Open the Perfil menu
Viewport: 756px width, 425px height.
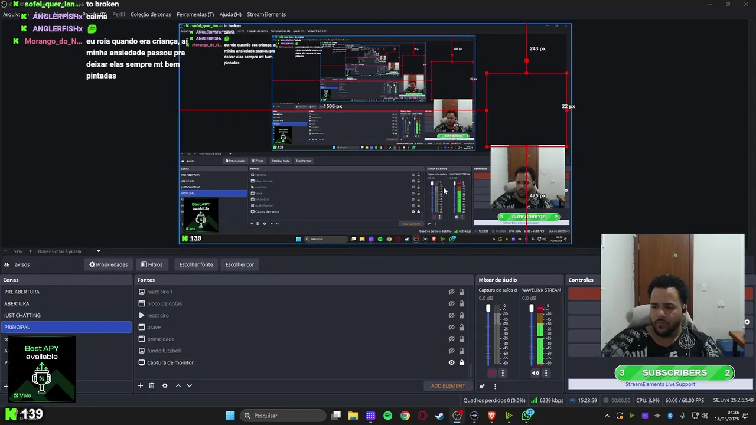pyautogui.click(x=119, y=14)
